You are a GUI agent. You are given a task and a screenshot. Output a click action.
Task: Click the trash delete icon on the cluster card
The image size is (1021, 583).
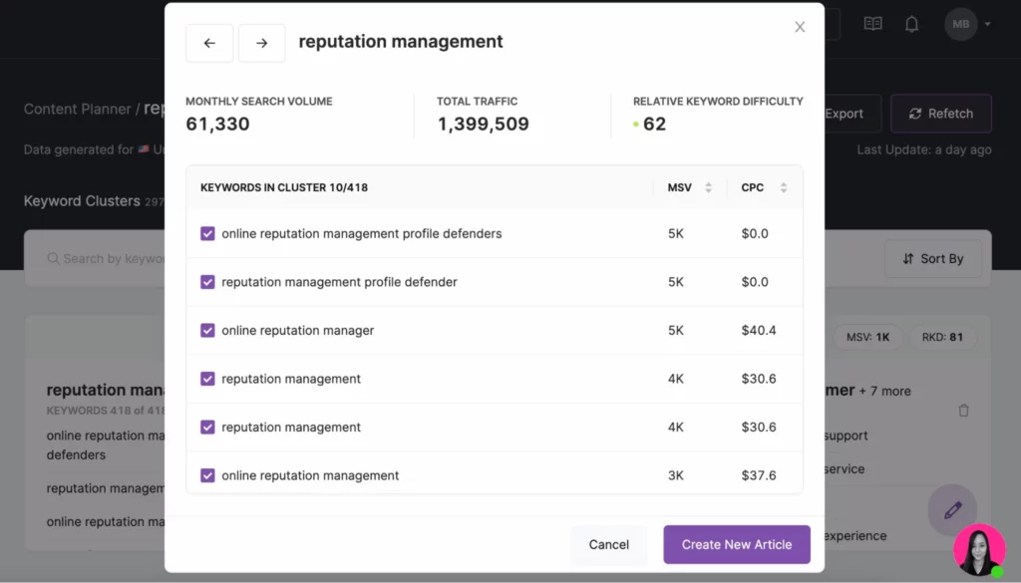(x=964, y=410)
